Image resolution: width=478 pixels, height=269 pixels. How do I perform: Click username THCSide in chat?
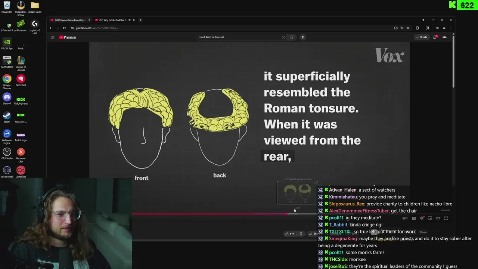[x=338, y=260]
